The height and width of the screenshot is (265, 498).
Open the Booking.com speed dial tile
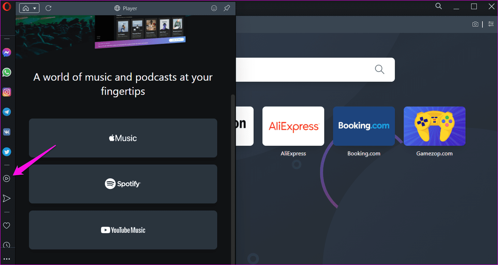(x=364, y=126)
